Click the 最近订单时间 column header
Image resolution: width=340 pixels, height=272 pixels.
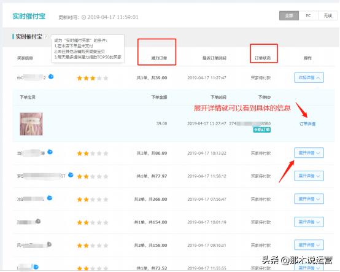(x=214, y=58)
